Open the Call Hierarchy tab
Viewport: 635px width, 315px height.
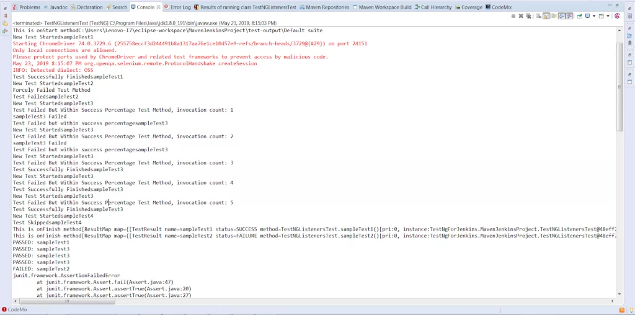[x=433, y=7]
